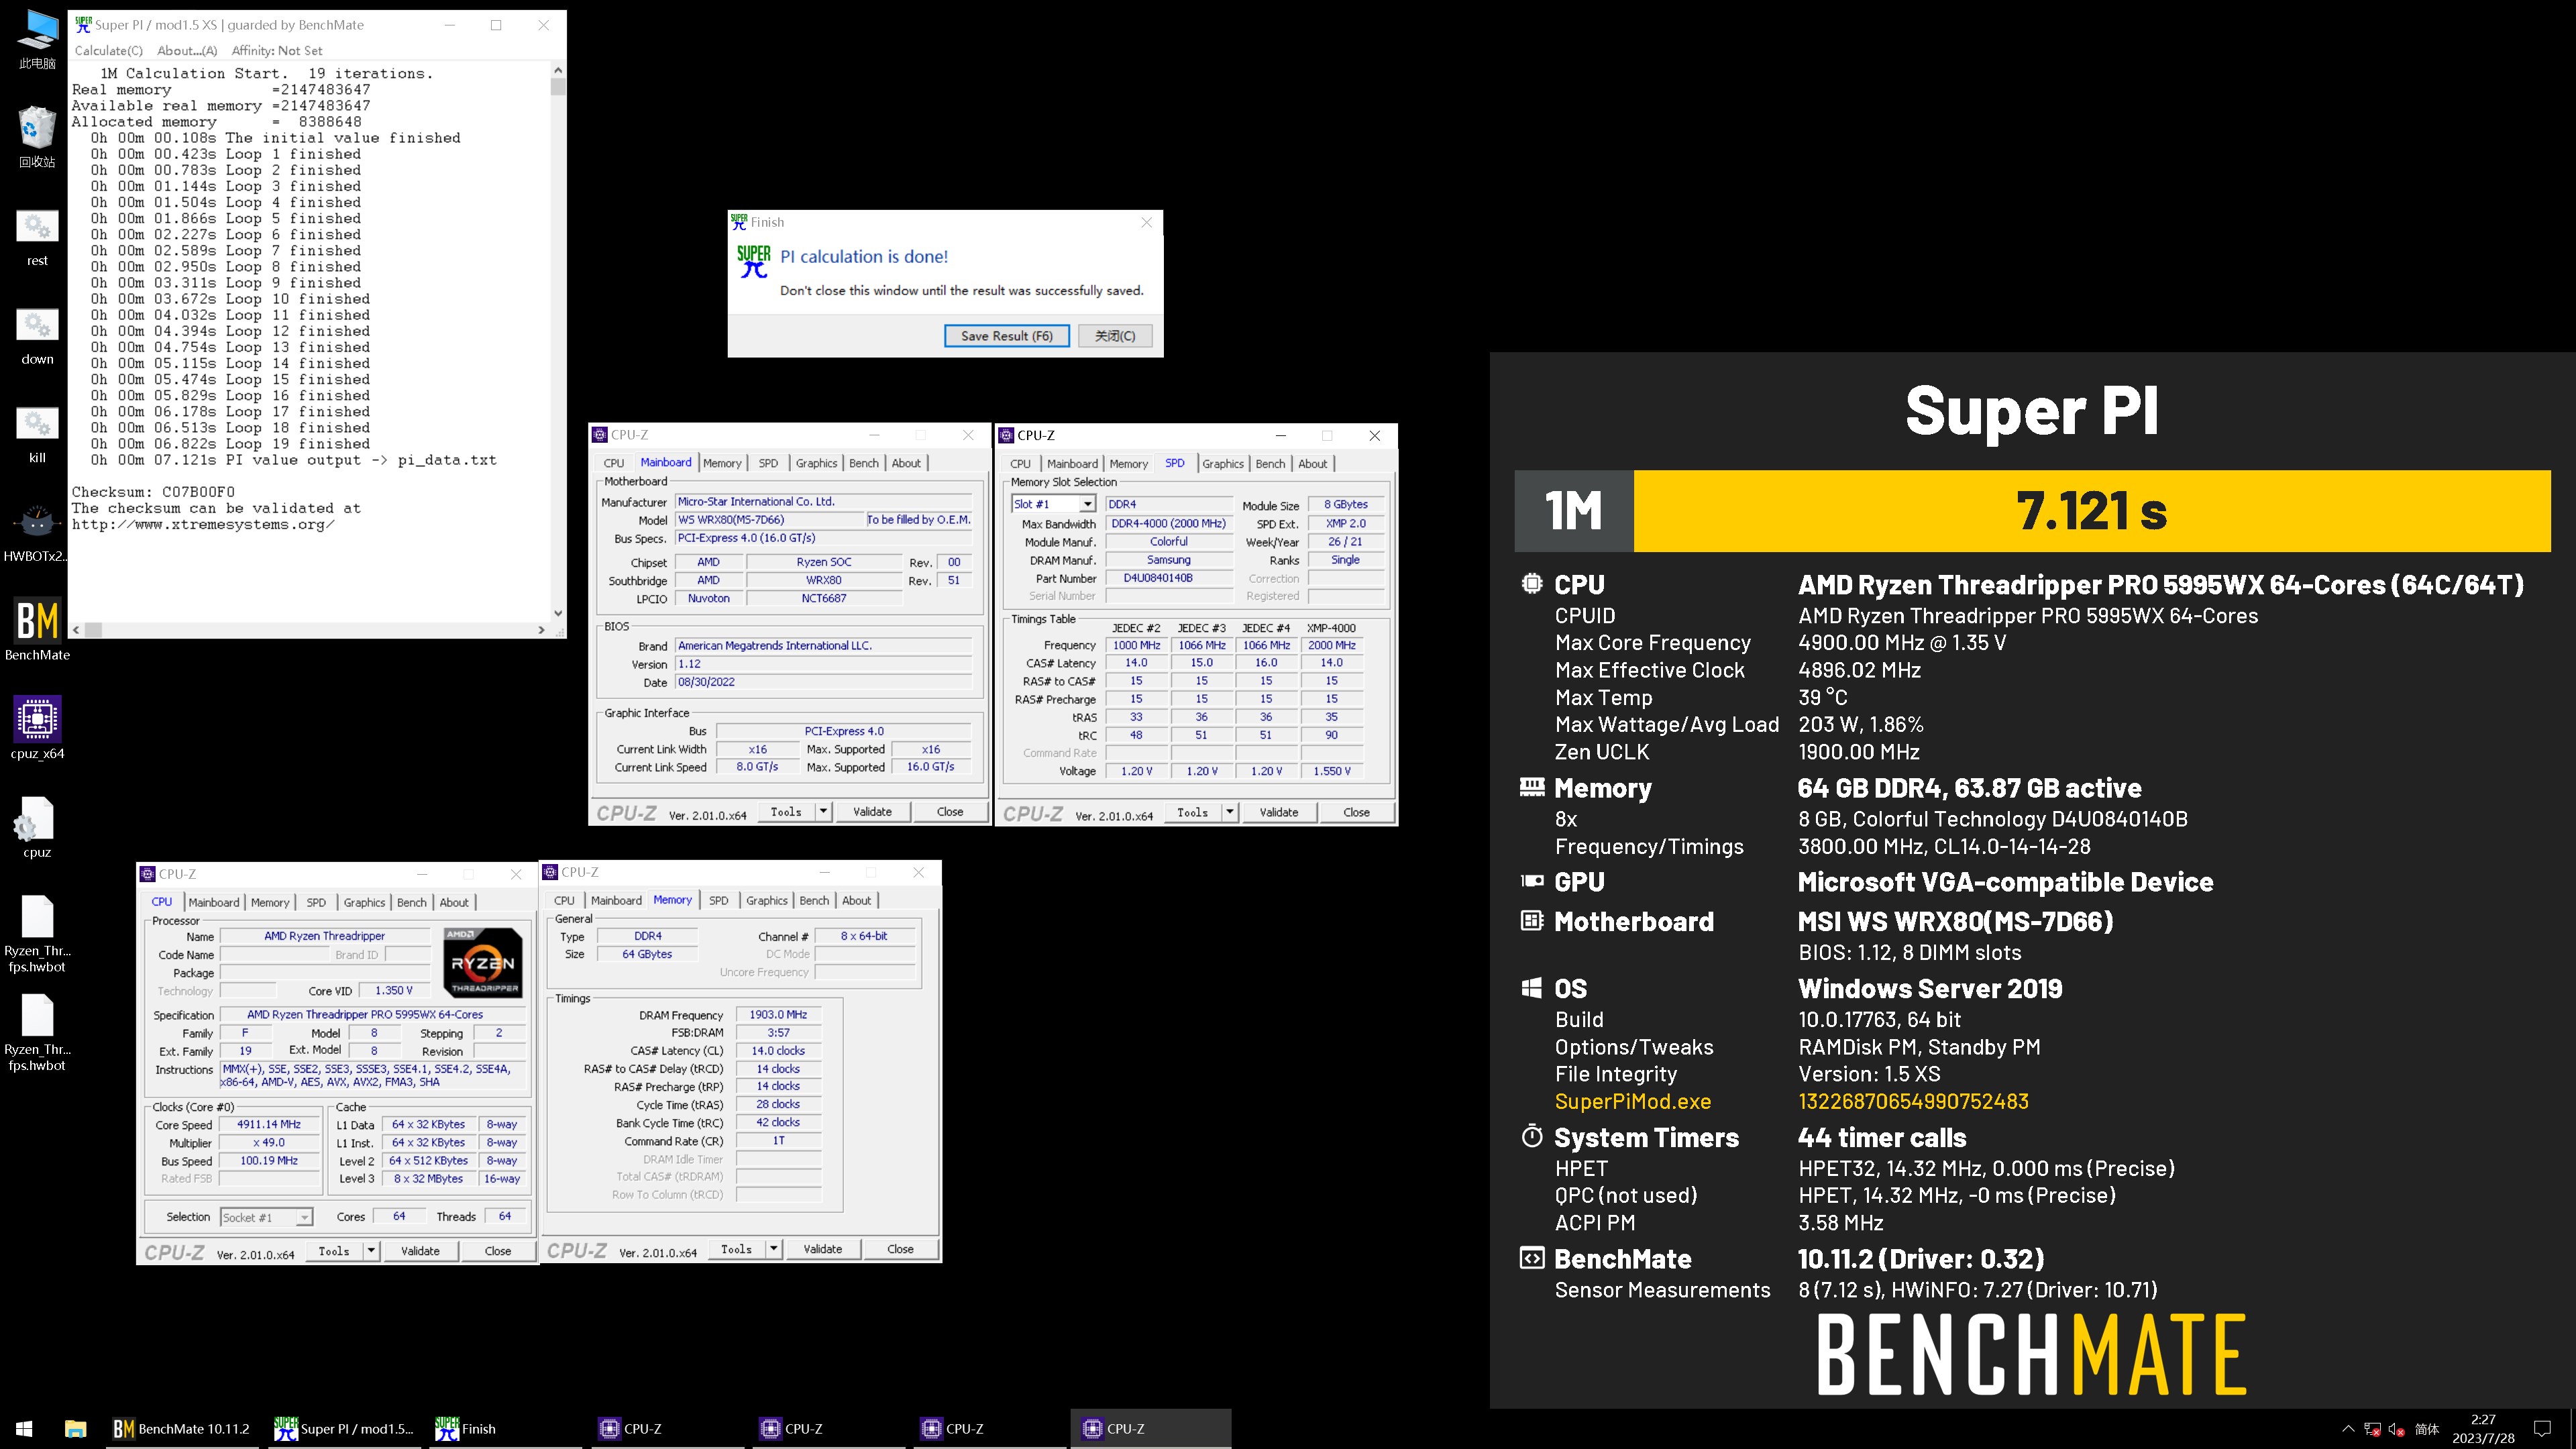Click Tools button in Mainboard CPU-Z
The image size is (2576, 1449).
pyautogui.click(x=787, y=812)
